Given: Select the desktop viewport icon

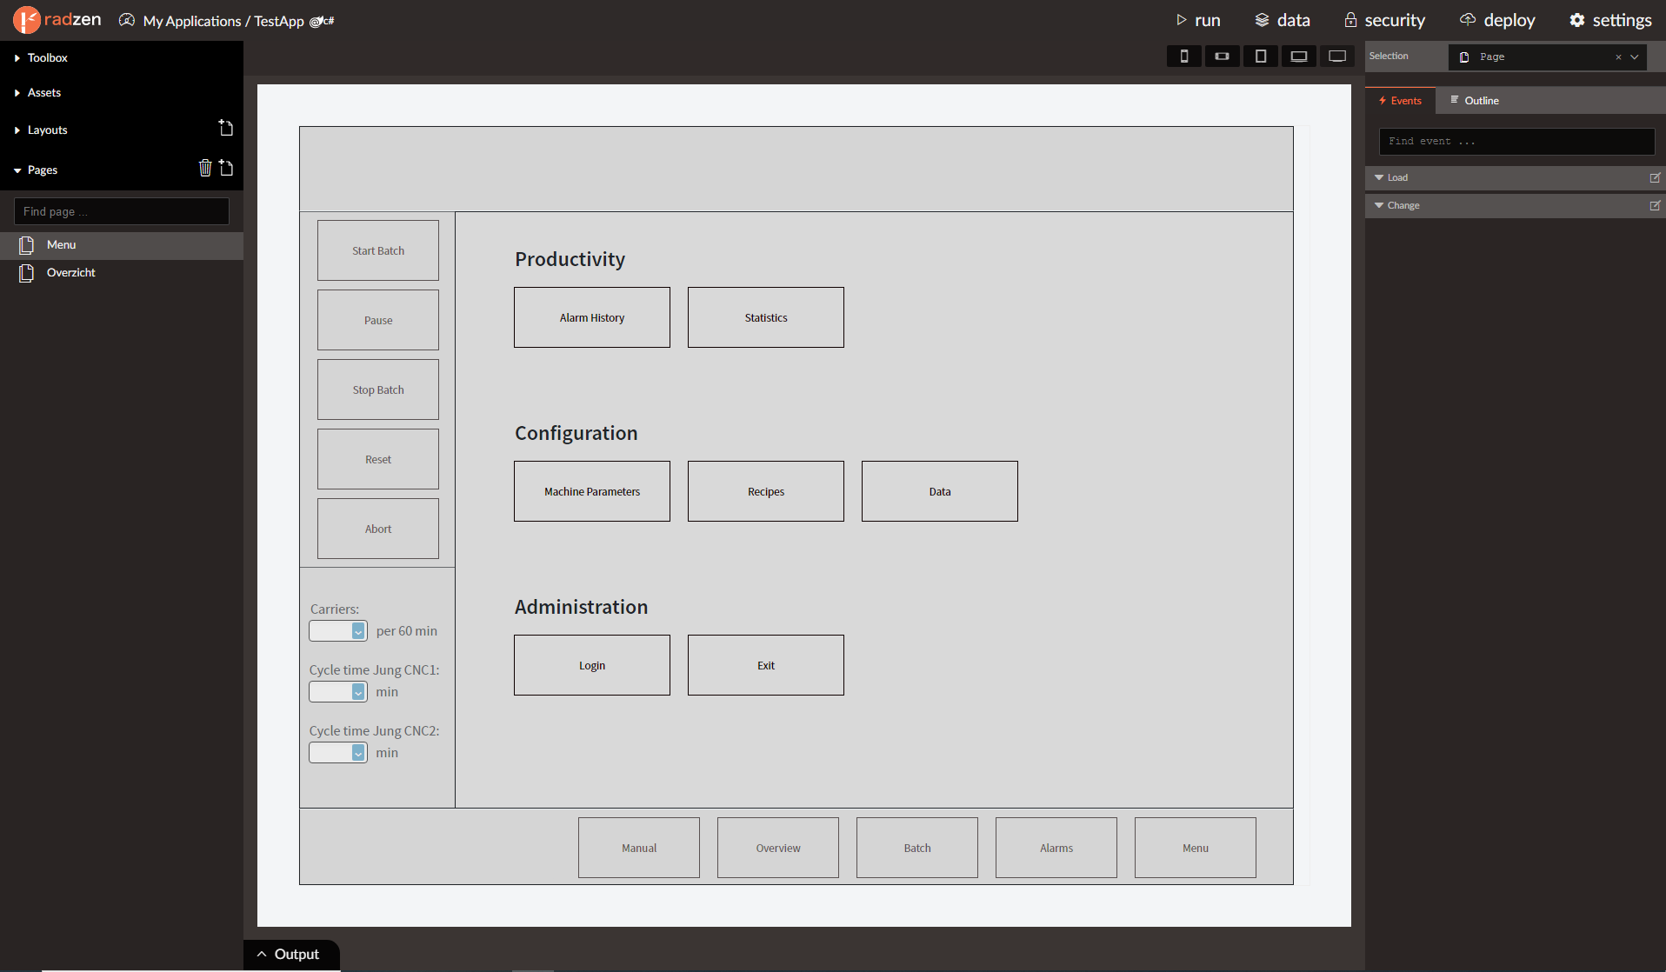Looking at the screenshot, I should pos(1337,57).
